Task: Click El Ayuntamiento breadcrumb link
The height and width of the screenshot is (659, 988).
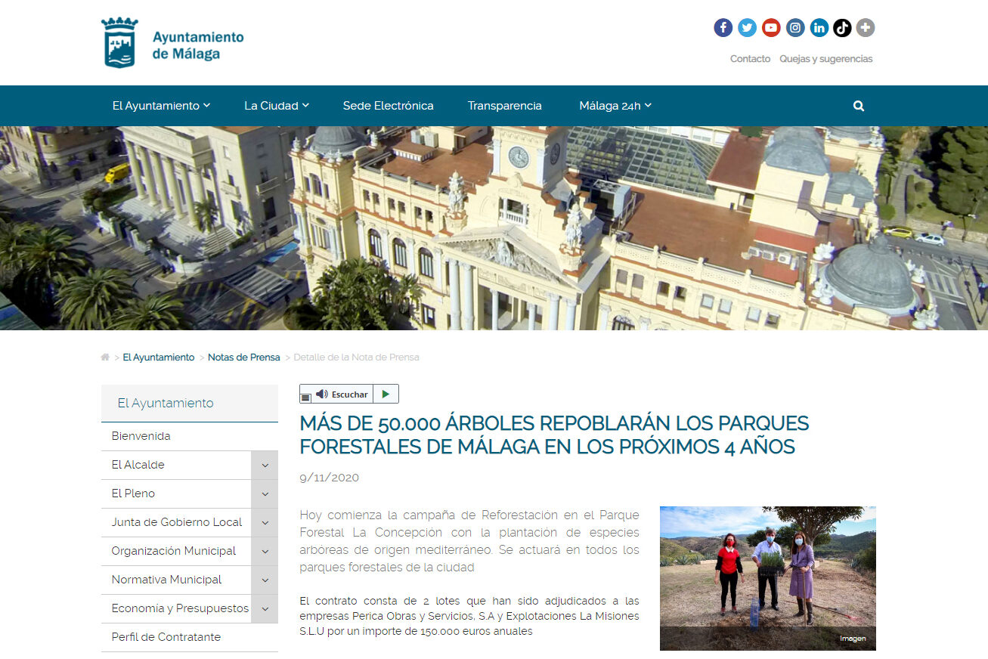Action: point(159,357)
